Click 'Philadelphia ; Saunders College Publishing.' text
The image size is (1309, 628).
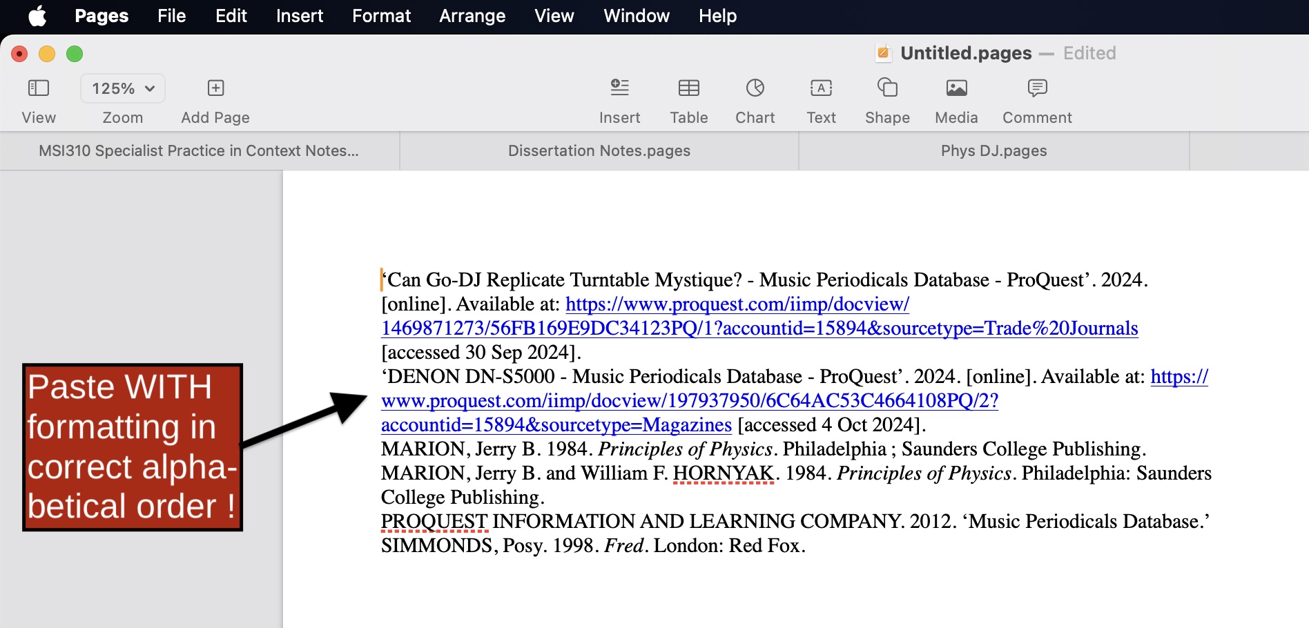click(964, 449)
